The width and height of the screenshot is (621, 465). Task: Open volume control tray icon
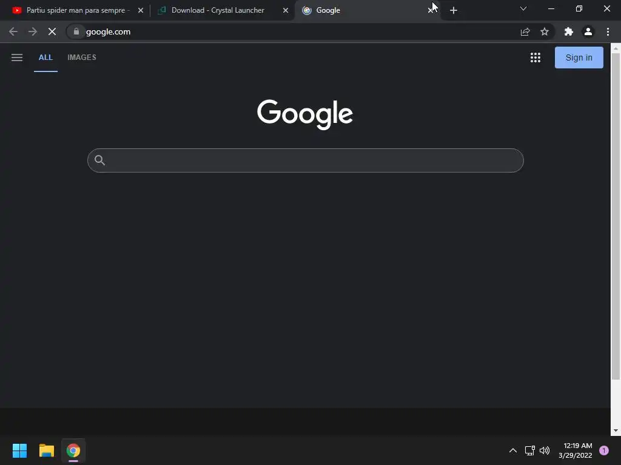[x=545, y=450]
